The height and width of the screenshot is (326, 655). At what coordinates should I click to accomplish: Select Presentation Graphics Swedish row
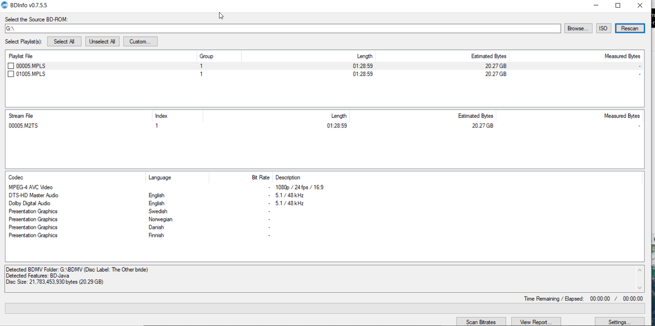324,211
